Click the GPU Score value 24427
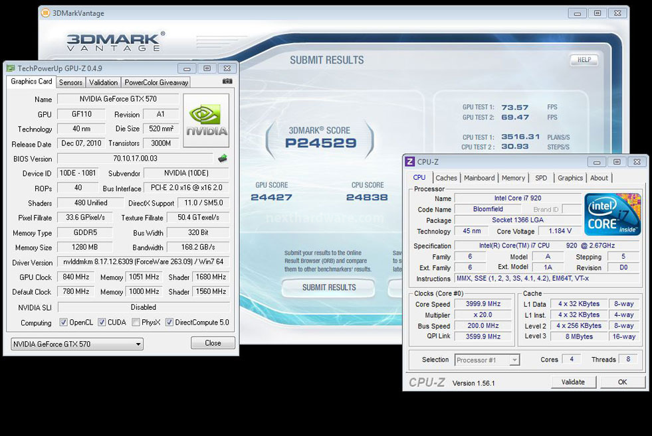Image resolution: width=652 pixels, height=436 pixels. [272, 197]
